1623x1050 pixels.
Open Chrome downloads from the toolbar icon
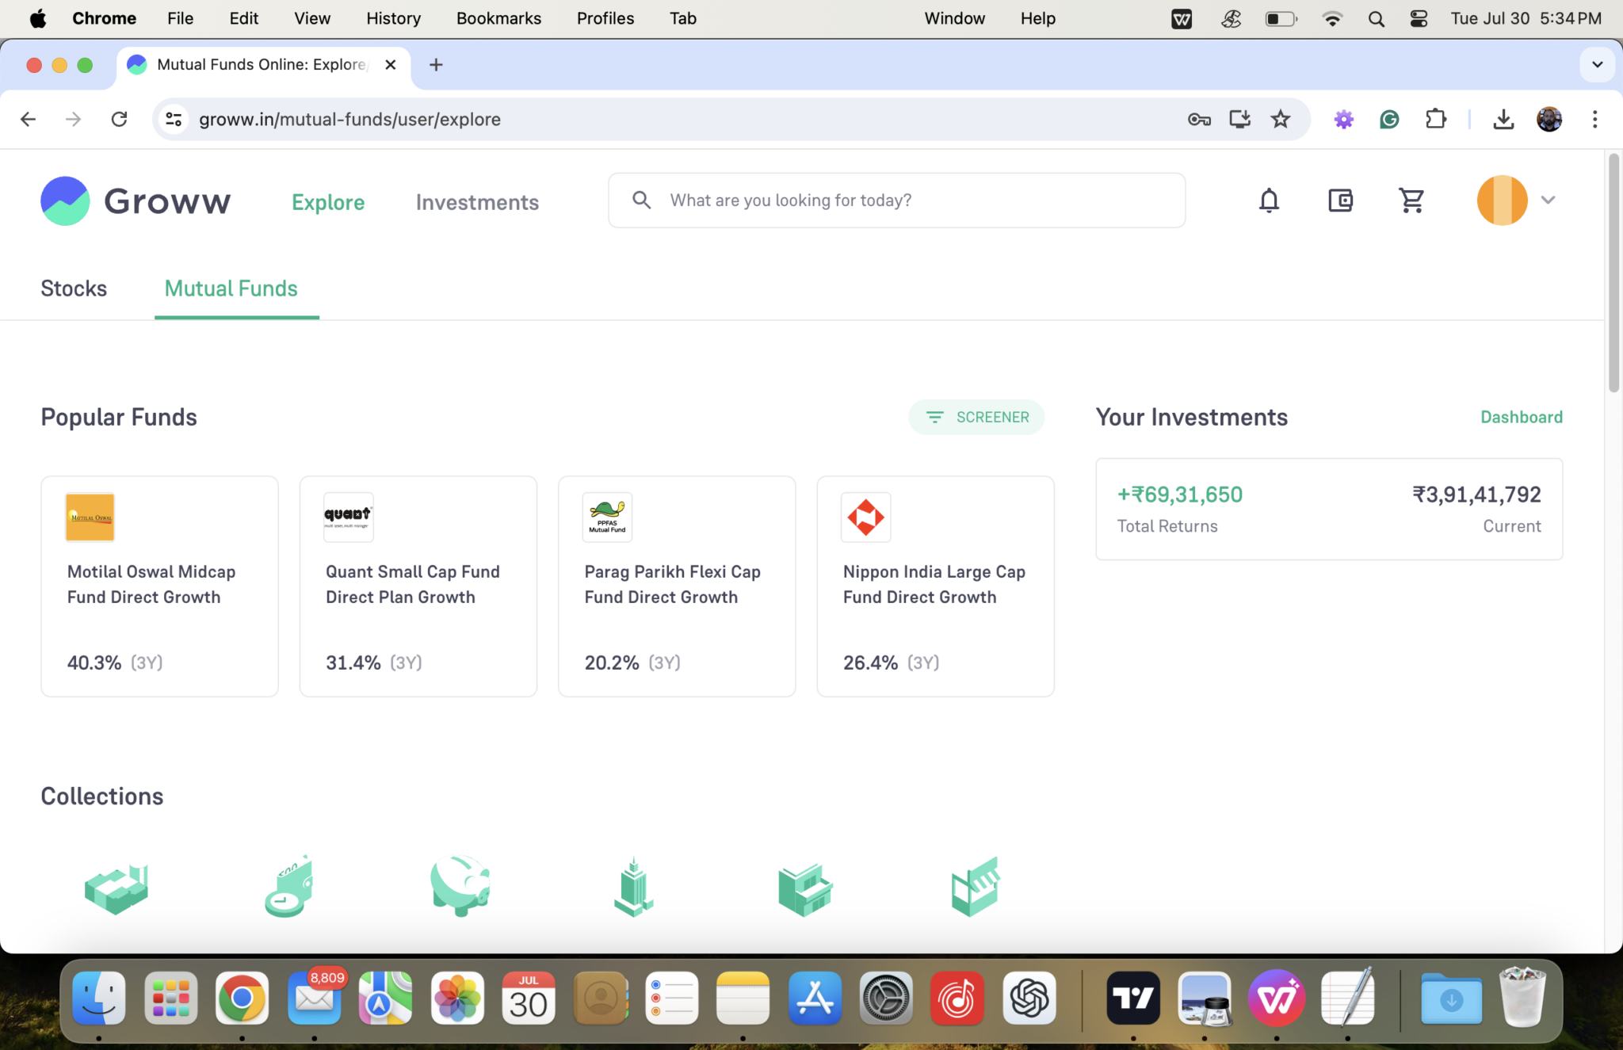pyautogui.click(x=1503, y=119)
